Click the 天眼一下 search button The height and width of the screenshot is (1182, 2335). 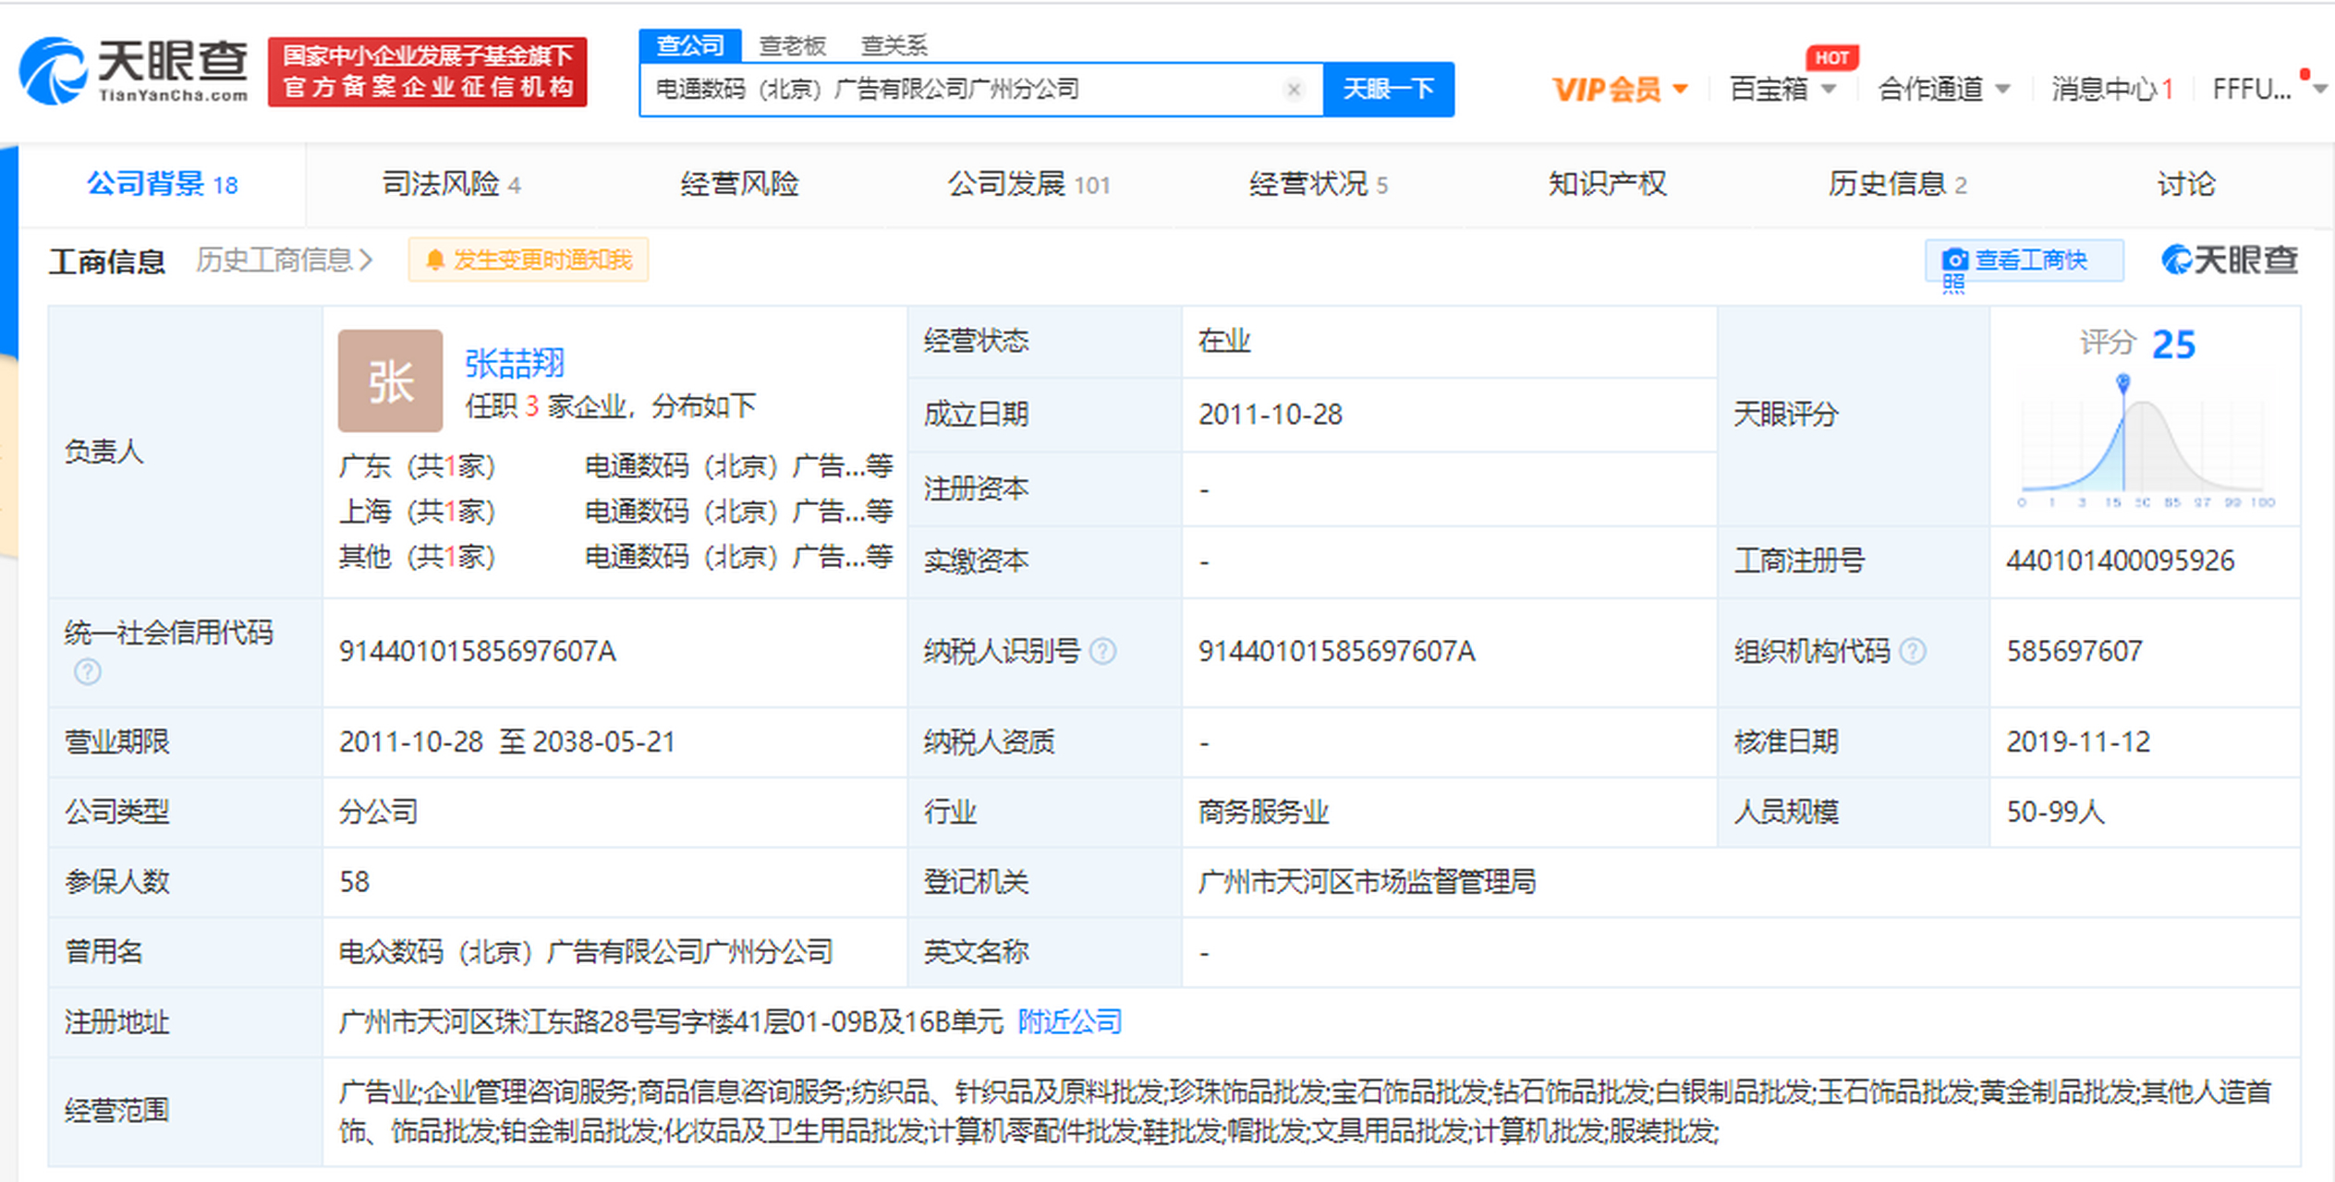tap(1389, 90)
